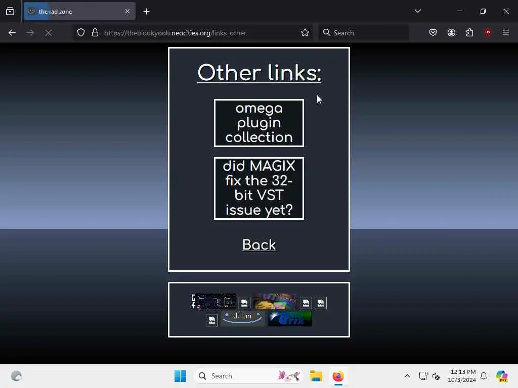The height and width of the screenshot is (388, 518).
Task: Open Firefox account icon
Action: point(451,32)
